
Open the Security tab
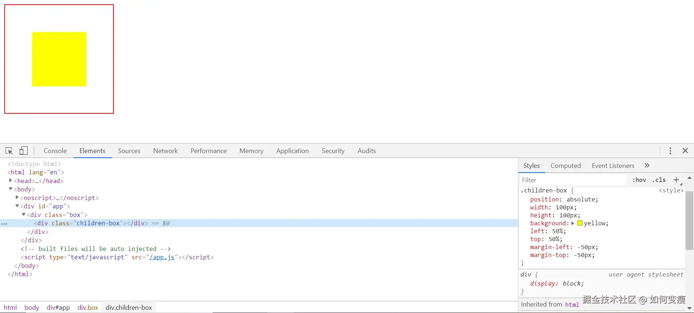point(333,151)
